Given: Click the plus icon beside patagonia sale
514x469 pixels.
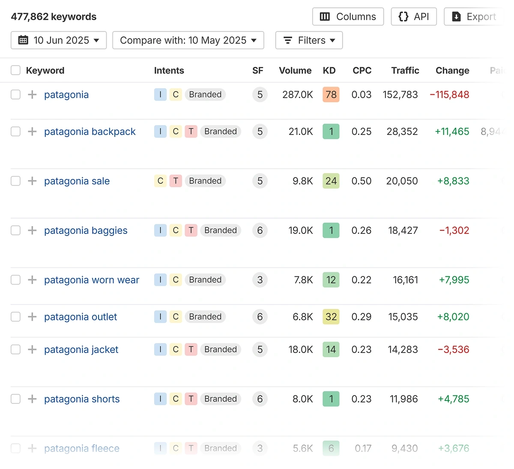Looking at the screenshot, I should click(x=32, y=181).
